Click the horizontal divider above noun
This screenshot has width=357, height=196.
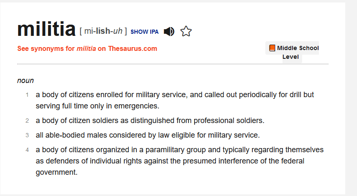point(172,64)
